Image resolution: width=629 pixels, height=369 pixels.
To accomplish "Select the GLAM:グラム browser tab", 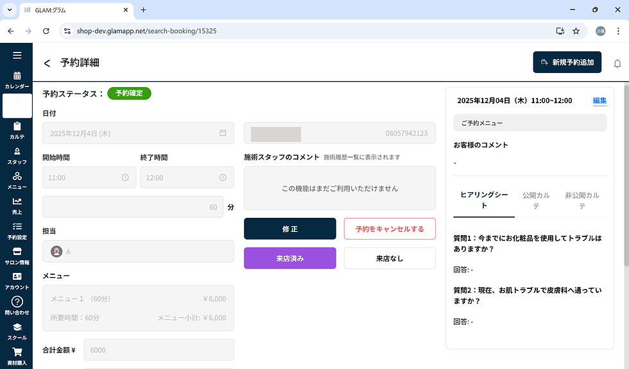I will point(76,10).
